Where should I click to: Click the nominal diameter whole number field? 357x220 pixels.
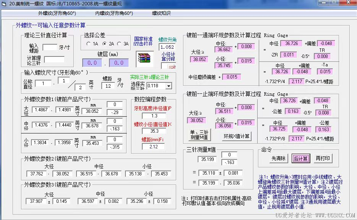pos(43,84)
